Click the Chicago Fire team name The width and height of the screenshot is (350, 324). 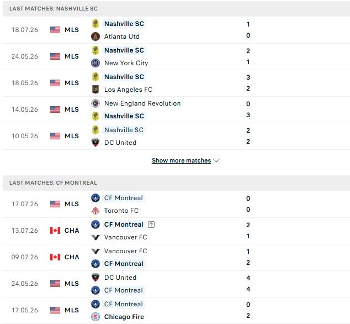coord(124,317)
